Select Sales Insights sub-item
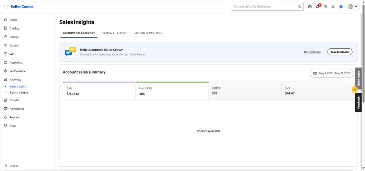The height and width of the screenshot is (171, 365). [19, 86]
